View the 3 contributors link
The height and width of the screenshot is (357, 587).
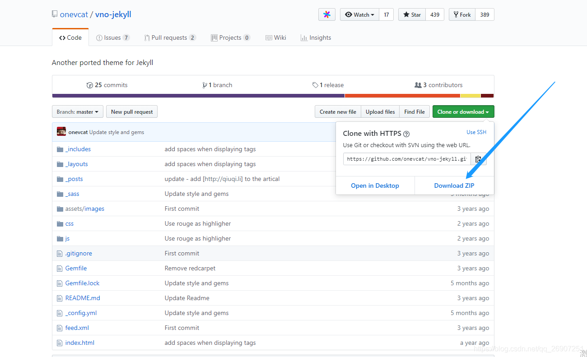[438, 85]
